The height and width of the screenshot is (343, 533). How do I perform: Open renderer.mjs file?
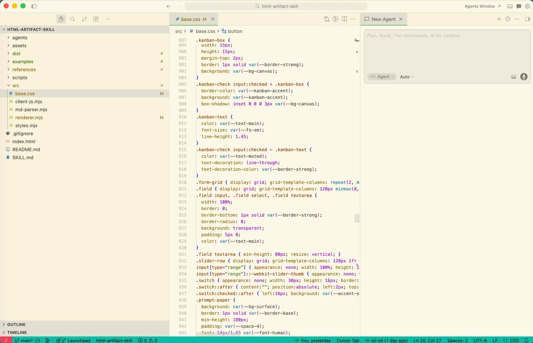tap(85, 117)
